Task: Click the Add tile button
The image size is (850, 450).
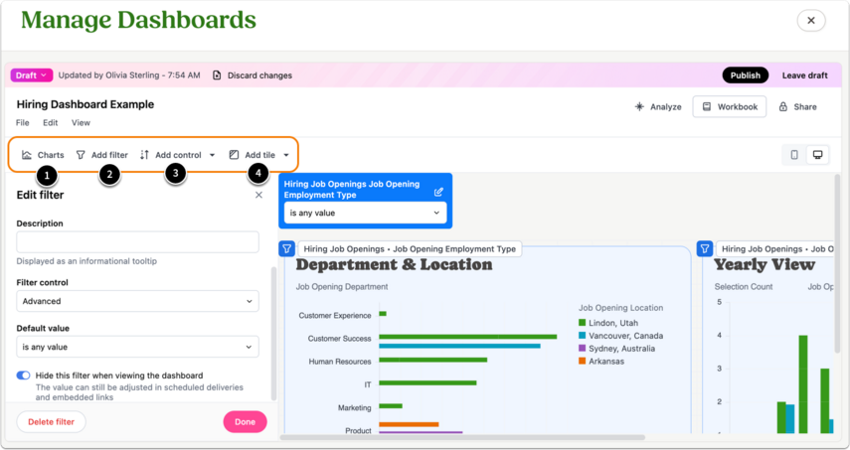Action: [253, 155]
